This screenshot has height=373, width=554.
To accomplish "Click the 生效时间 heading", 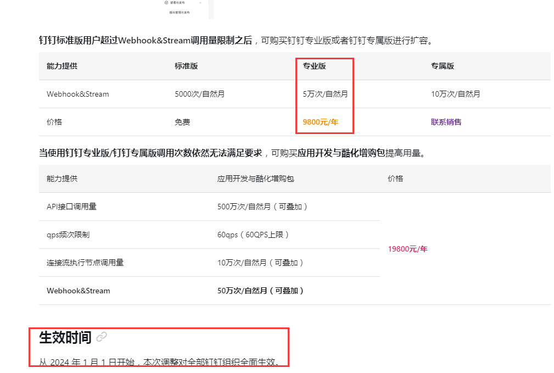I will pos(65,337).
